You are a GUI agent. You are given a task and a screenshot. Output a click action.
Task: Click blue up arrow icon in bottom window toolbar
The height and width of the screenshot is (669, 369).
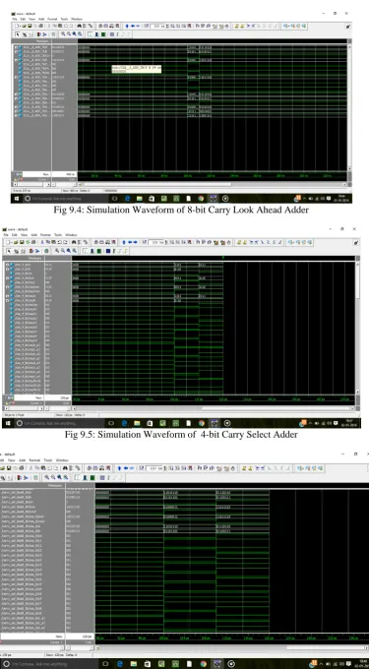click(119, 468)
